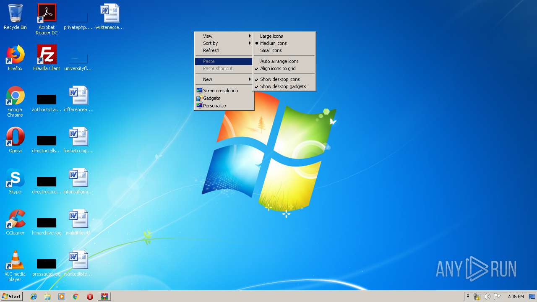537x302 pixels.
Task: Switch to the WinRAR taskbar button
Action: tap(104, 297)
